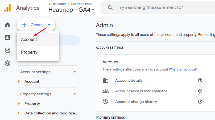Expand the Property tree item
This screenshot has height=120, width=215.
click(19, 104)
